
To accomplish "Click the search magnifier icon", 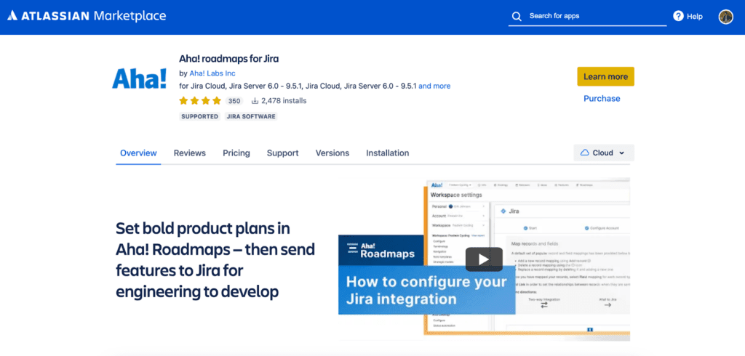I will (x=517, y=17).
